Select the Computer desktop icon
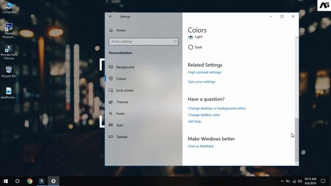The width and height of the screenshot is (331, 186). coord(9,8)
